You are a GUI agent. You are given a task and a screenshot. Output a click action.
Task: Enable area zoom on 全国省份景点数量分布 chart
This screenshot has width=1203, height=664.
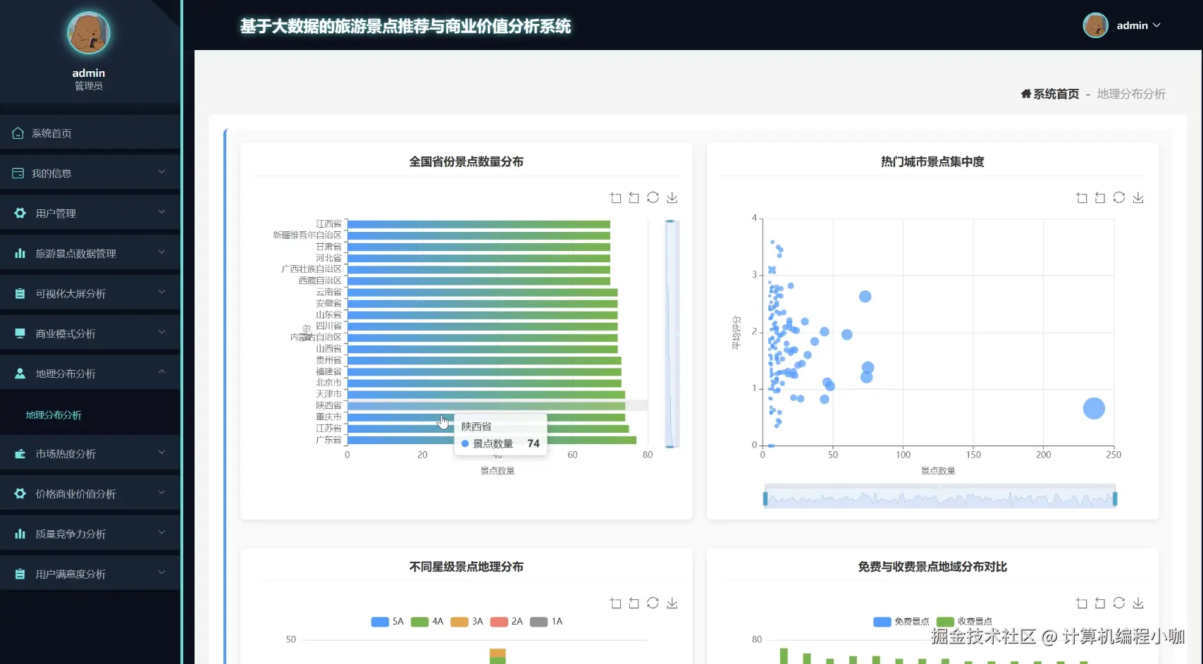pos(615,197)
